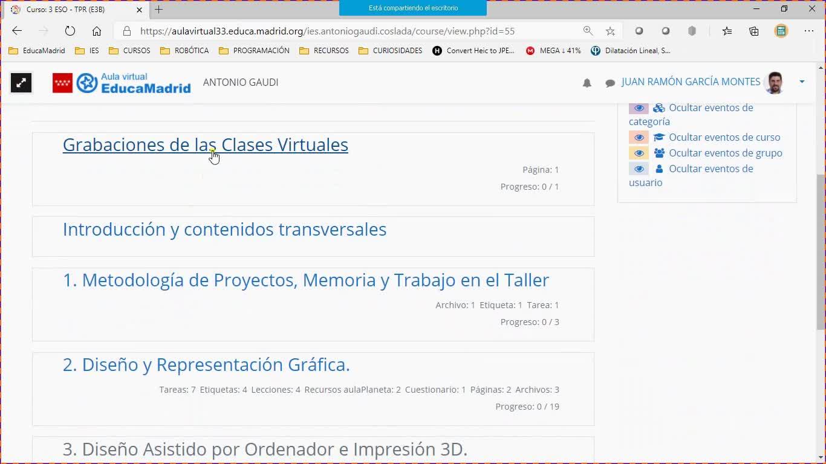This screenshot has height=464, width=826.
Task: Open the EducaMadrid bookmarks folder
Action: [x=37, y=51]
